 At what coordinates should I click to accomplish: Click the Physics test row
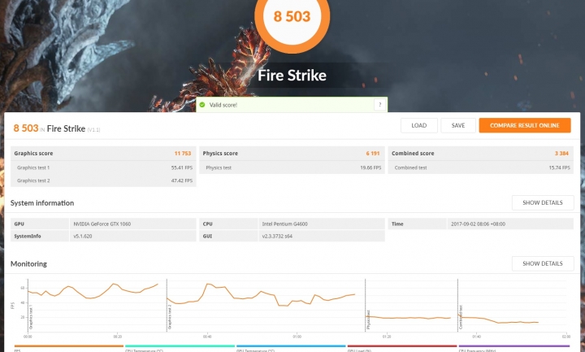[292, 167]
